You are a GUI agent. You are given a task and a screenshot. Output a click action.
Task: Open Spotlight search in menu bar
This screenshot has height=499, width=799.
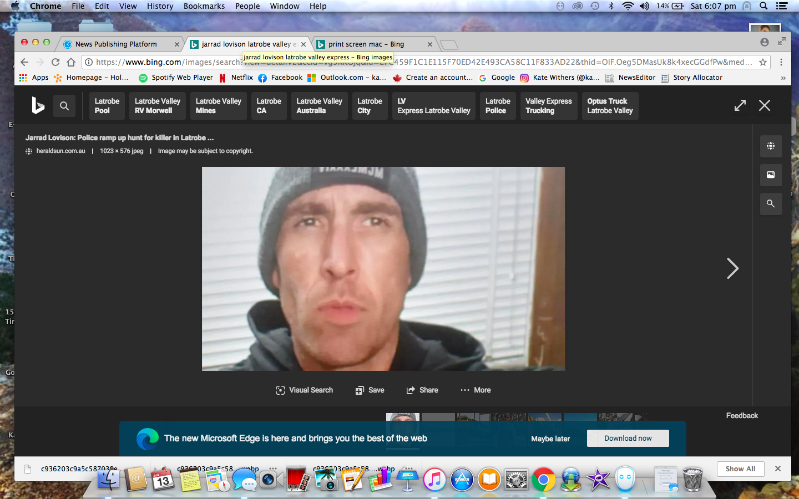point(763,6)
